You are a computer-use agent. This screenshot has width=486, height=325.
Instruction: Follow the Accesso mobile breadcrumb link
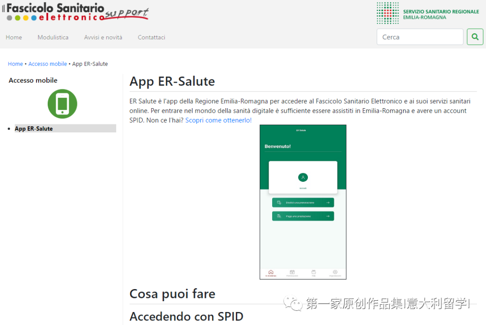click(48, 64)
